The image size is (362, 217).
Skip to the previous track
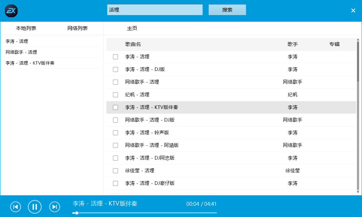coord(15,207)
